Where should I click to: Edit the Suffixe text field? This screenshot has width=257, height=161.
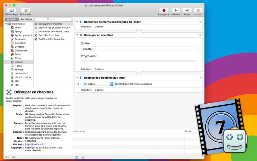[x=139, y=49]
